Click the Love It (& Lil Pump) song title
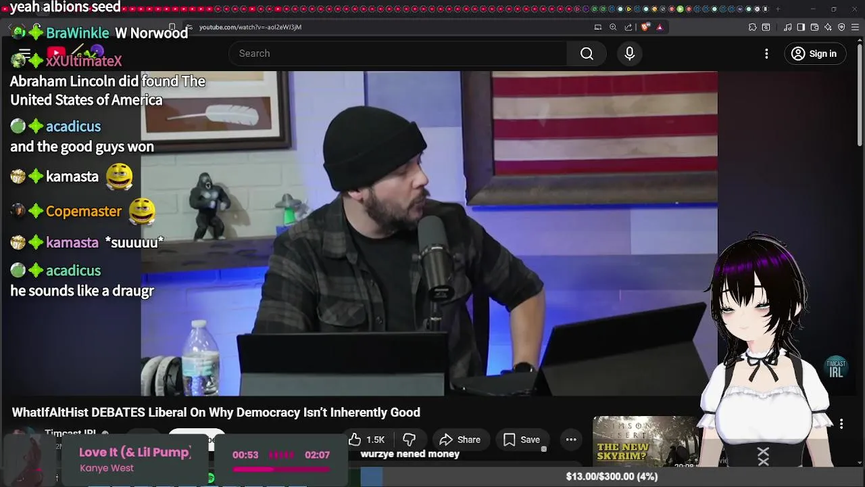This screenshot has width=865, height=487. pyautogui.click(x=135, y=453)
